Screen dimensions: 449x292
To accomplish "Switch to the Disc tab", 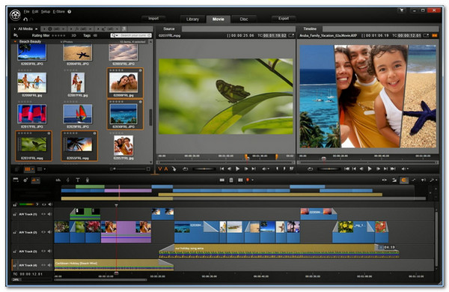I will (244, 19).
